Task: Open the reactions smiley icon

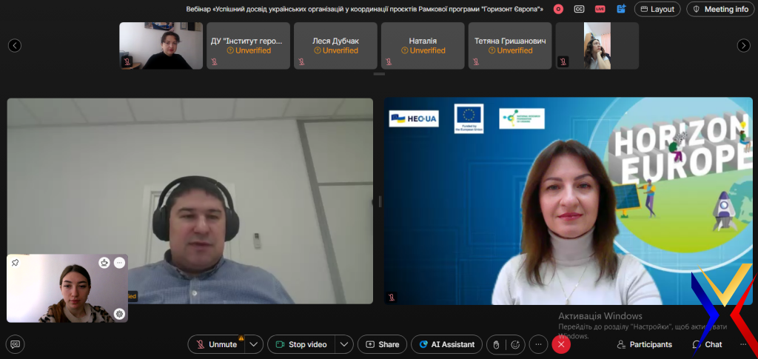Action: tap(515, 344)
